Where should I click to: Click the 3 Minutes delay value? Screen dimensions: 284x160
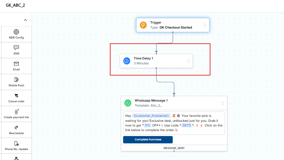[141, 63]
